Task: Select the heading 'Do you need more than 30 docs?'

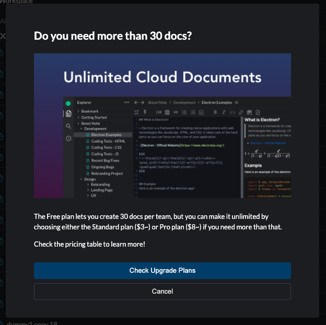Action: 113,36
